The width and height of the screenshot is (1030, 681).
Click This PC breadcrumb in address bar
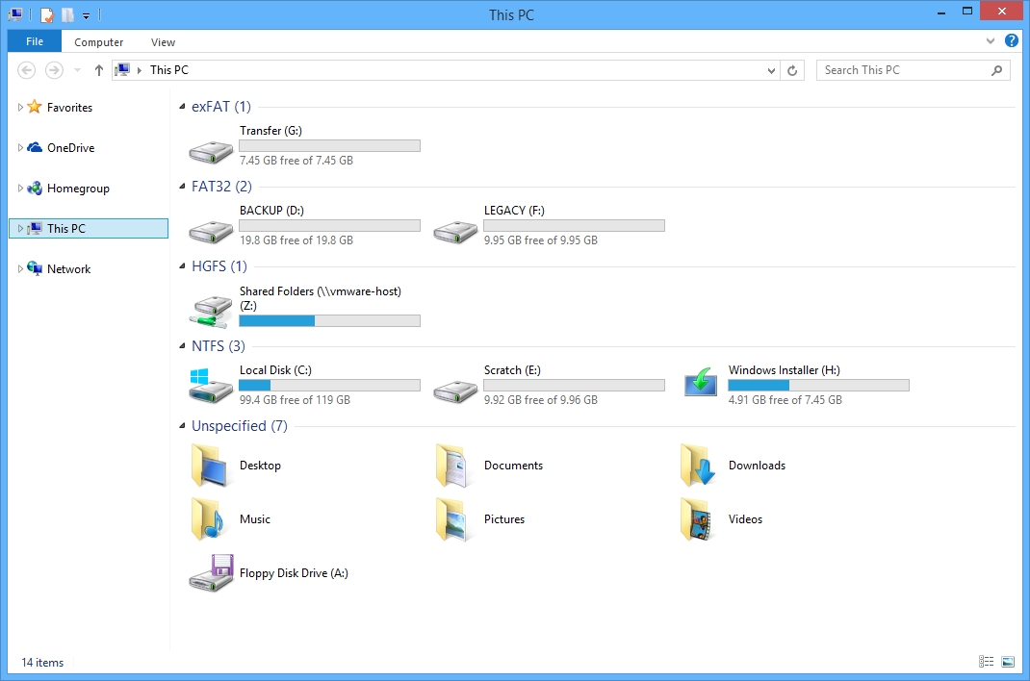pos(169,70)
